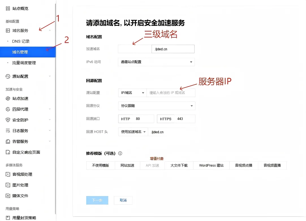Click the 下一步 button
The image size is (306, 221).
coord(97,200)
